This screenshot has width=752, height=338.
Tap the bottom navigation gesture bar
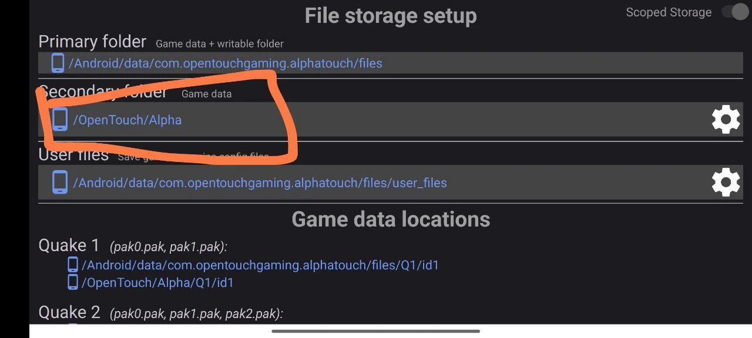376,331
